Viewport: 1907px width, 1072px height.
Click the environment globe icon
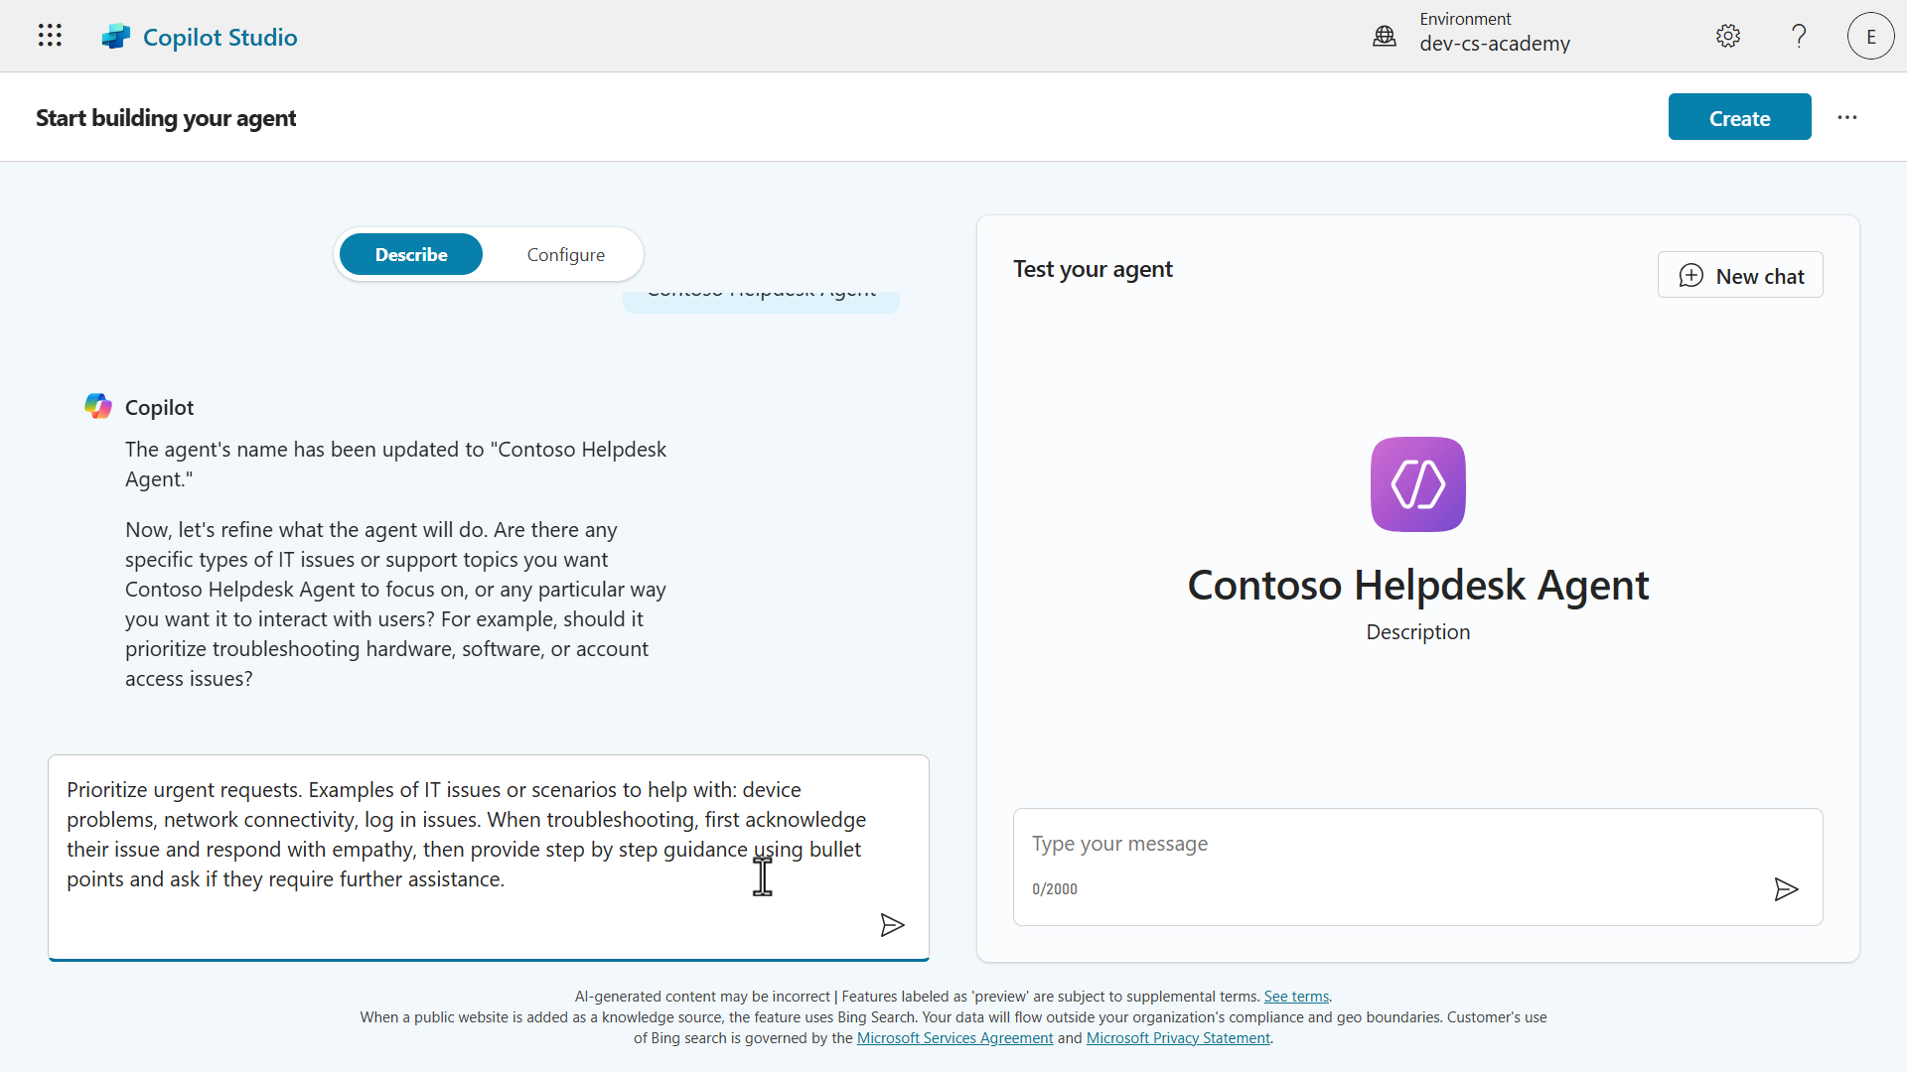pos(1385,37)
